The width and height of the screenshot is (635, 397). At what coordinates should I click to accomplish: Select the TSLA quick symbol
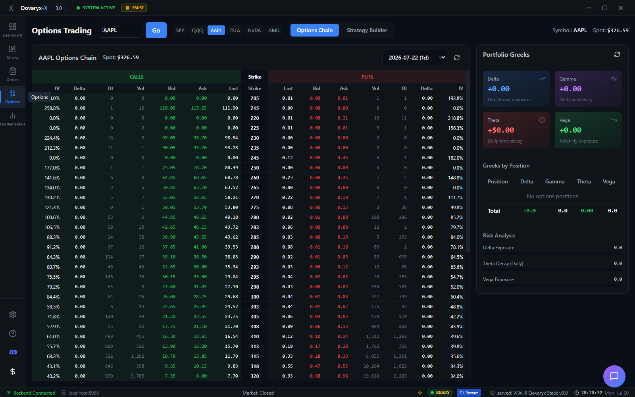tap(235, 30)
